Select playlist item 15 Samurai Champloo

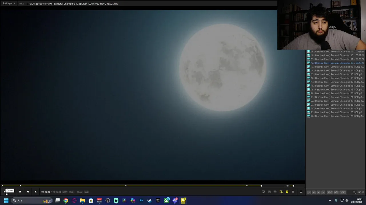pyautogui.click(x=335, y=74)
